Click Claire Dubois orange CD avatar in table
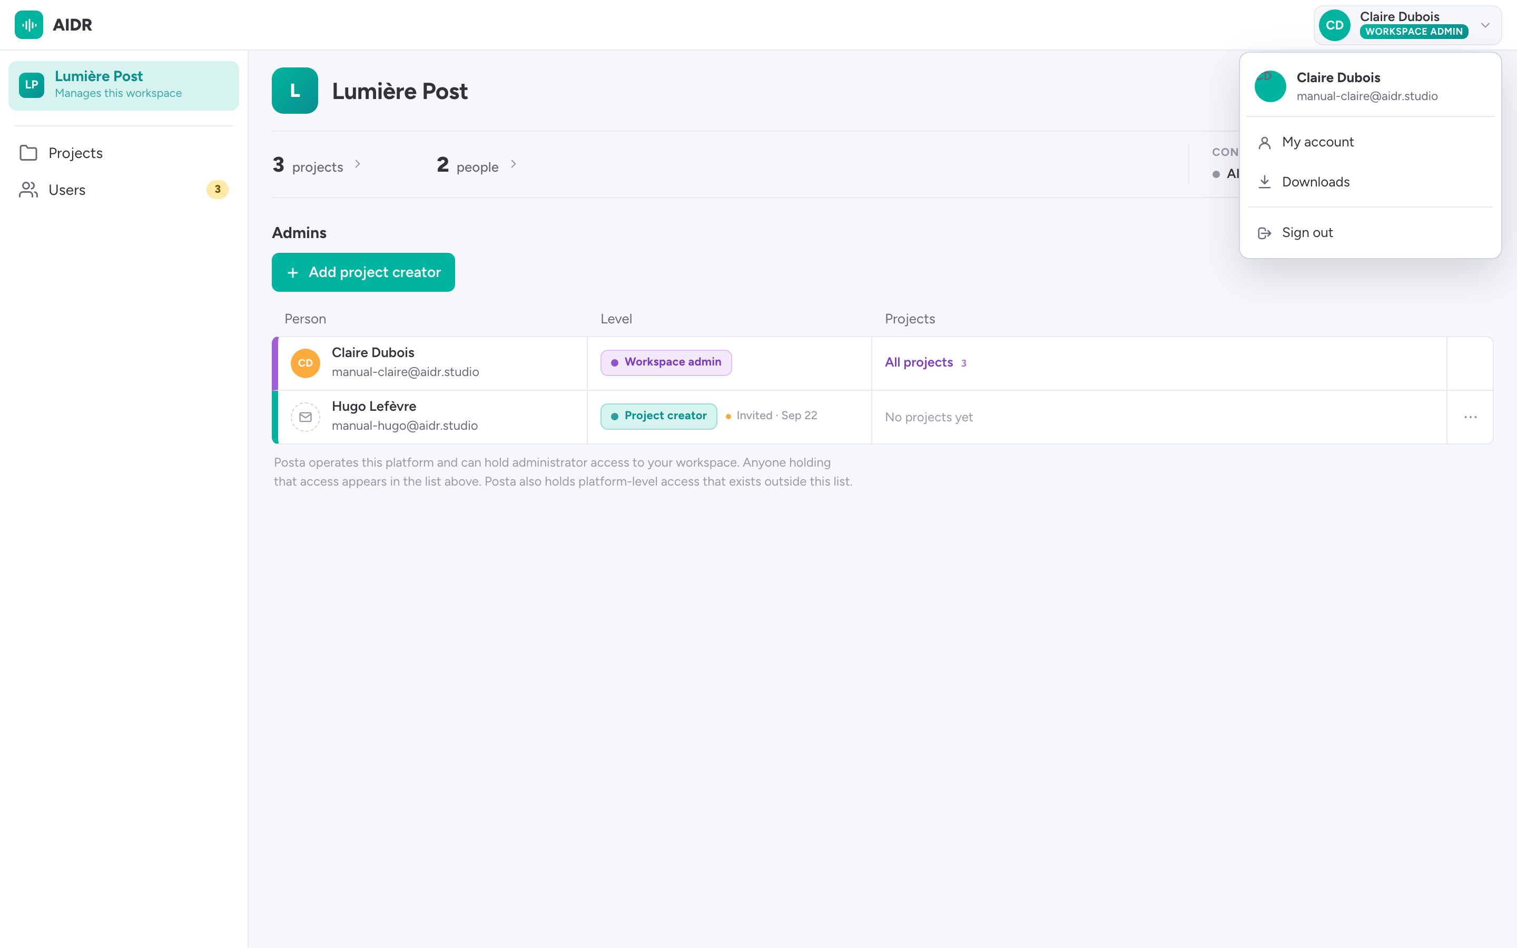 coord(306,363)
